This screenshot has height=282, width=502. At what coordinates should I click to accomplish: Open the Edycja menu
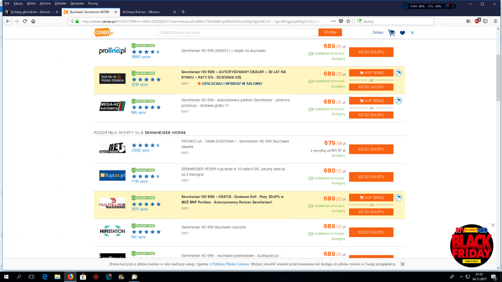coord(18,3)
